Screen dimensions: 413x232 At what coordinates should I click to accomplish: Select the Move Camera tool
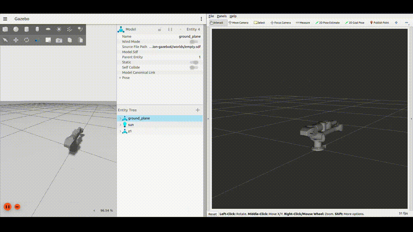click(238, 23)
